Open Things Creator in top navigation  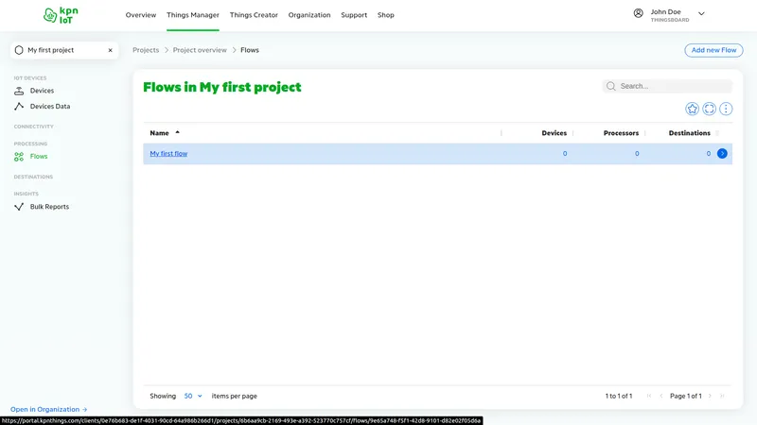[254, 15]
